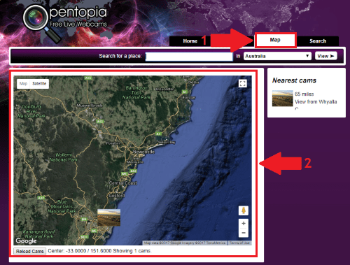Zoom in the map with plus button
350x265 pixels.
click(x=244, y=223)
